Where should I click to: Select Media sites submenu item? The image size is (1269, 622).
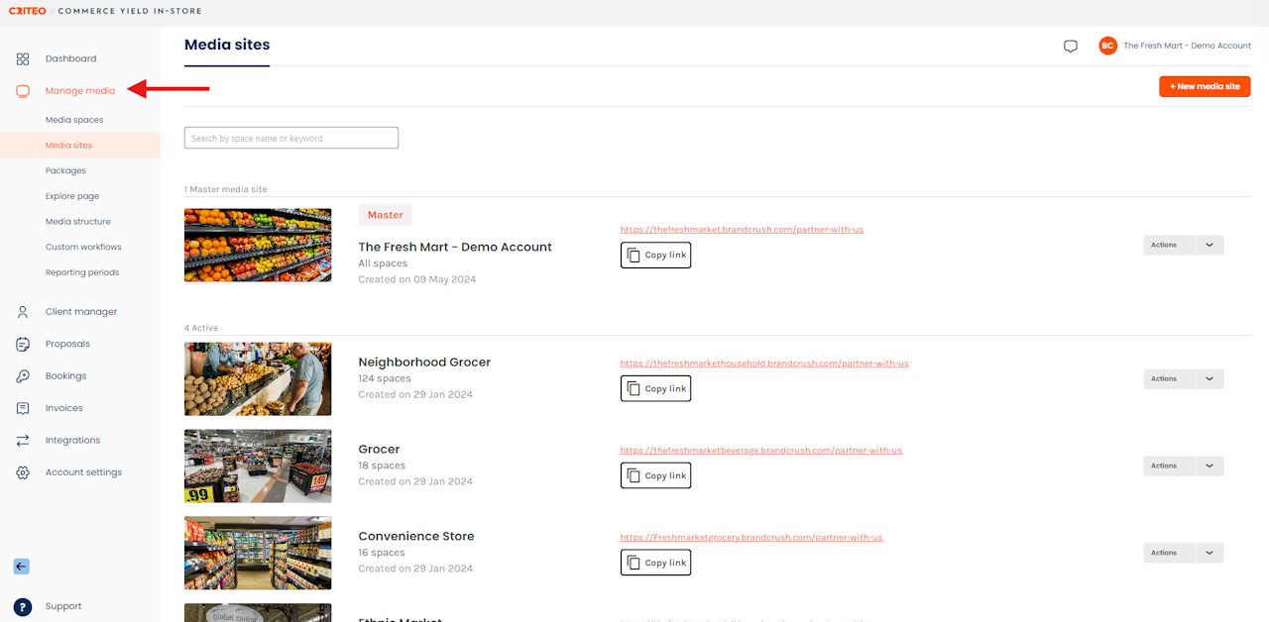pyautogui.click(x=68, y=146)
